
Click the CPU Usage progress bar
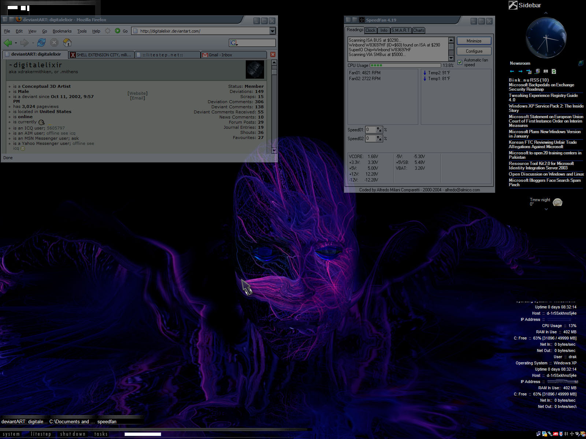pos(405,65)
